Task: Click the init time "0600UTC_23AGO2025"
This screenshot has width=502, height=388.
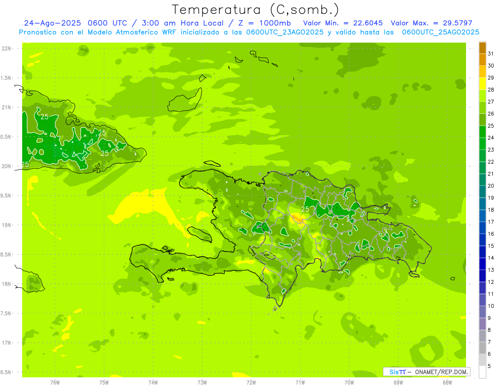Action: [x=284, y=32]
